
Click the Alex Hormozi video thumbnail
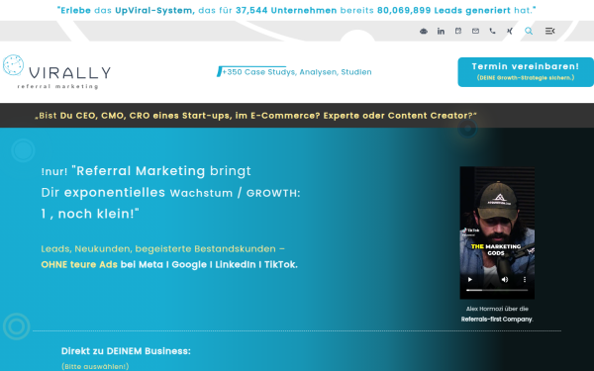pos(497,232)
